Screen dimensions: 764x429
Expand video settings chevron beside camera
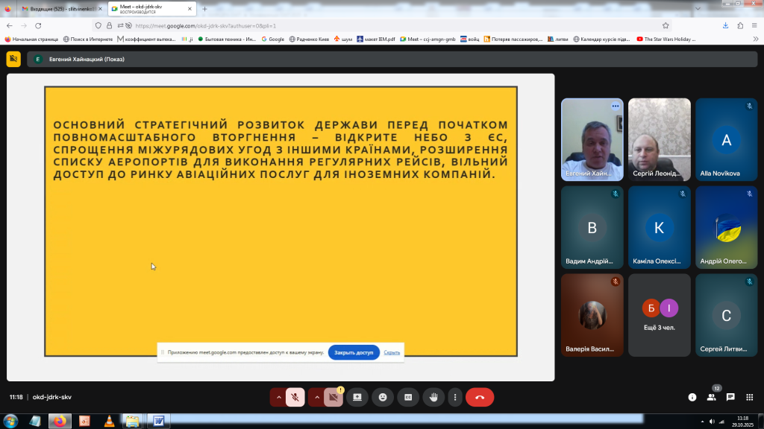pos(317,397)
